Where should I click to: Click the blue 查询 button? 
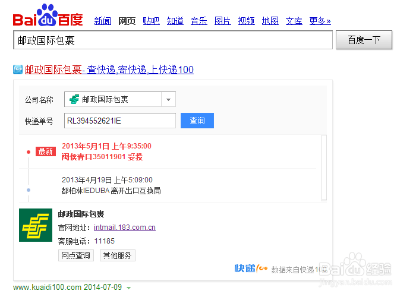coord(197,121)
